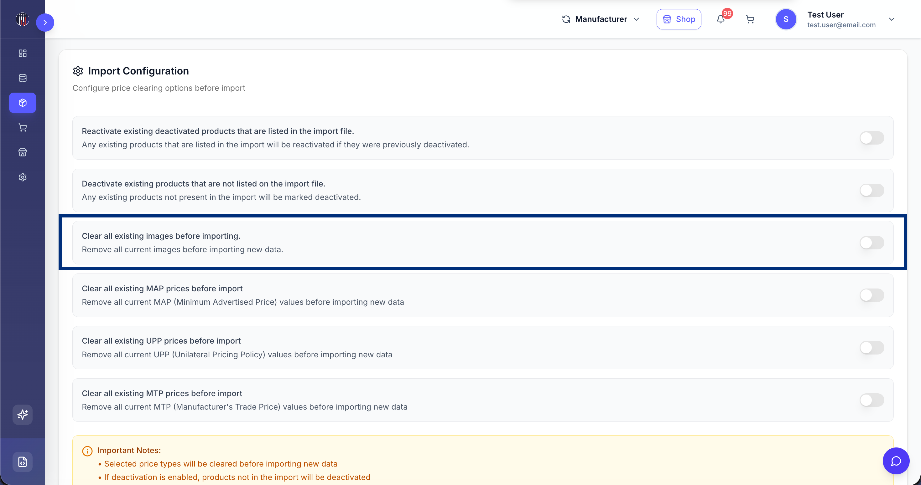Turn on clear all existing MTP prices
921x485 pixels.
pyautogui.click(x=872, y=400)
